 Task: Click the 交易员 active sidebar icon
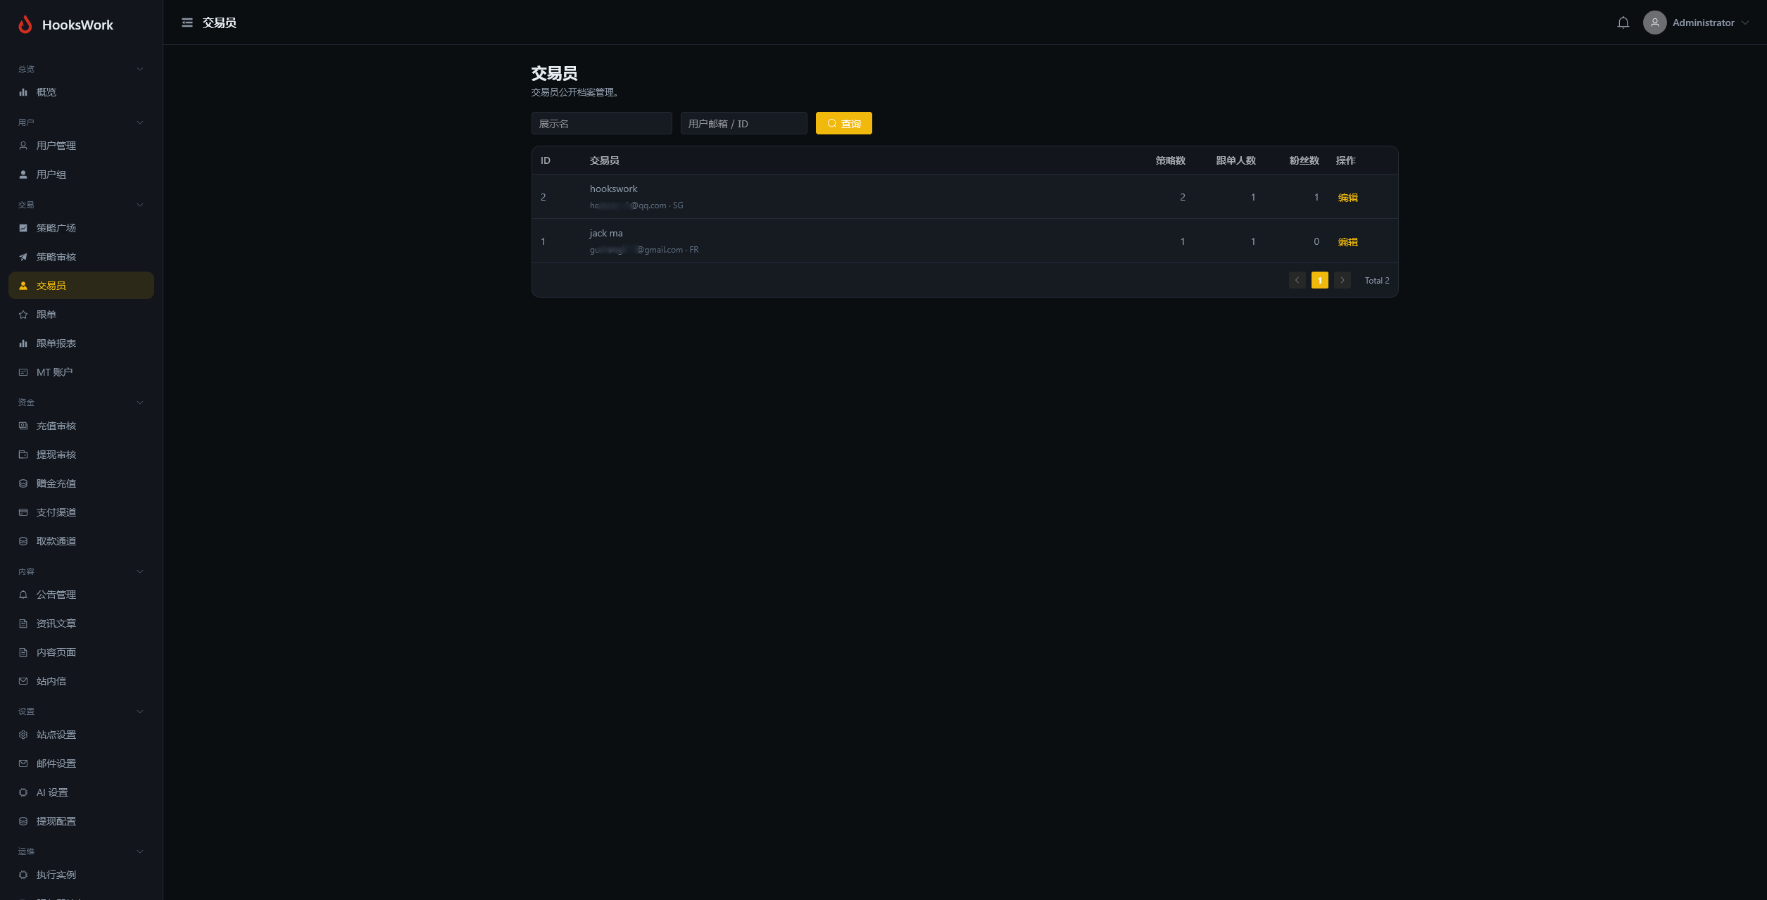(23, 286)
